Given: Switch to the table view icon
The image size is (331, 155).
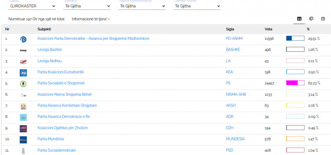Looking at the screenshot, I should [299, 19].
